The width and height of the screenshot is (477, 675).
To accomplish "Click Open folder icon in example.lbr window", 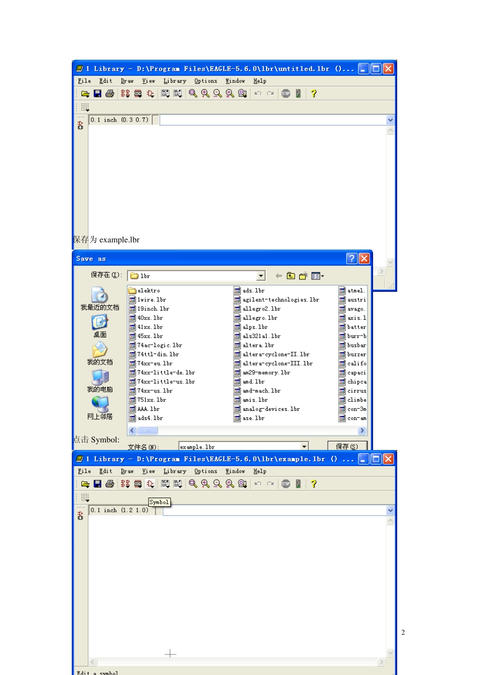I will click(x=85, y=484).
